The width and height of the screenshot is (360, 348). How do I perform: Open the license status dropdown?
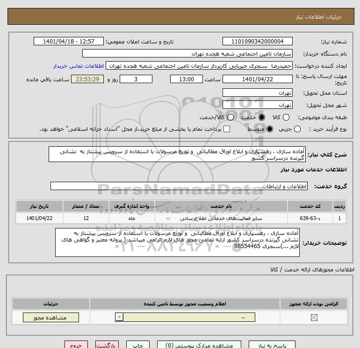click(185, 318)
